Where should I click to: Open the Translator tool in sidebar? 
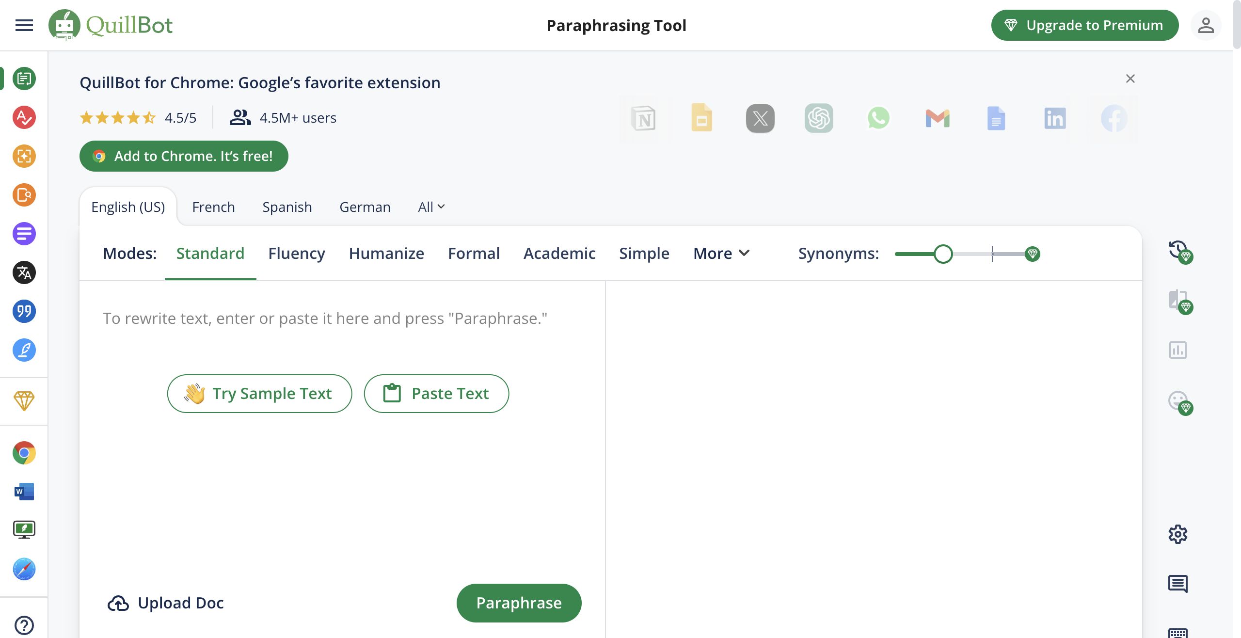point(24,272)
